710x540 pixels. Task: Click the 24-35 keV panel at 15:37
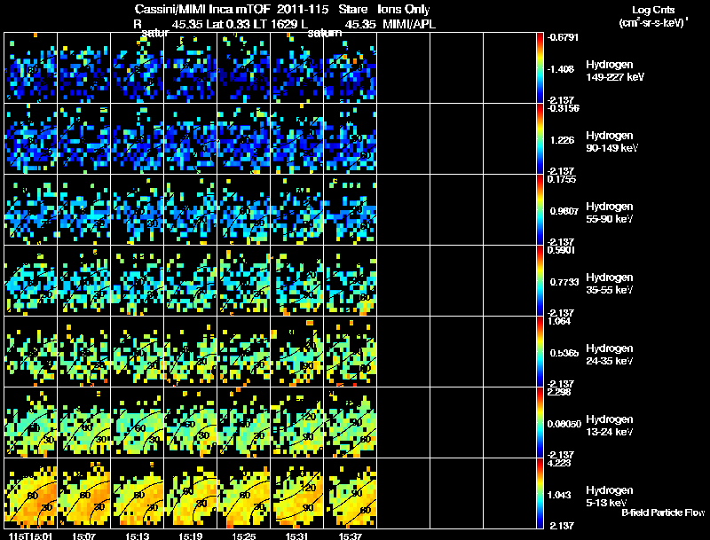pos(350,352)
